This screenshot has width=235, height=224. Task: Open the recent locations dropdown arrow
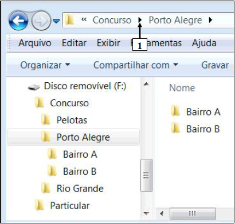(x=56, y=21)
